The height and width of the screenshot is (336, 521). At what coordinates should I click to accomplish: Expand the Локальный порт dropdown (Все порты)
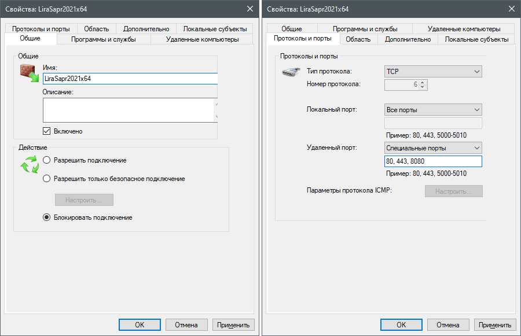[433, 109]
